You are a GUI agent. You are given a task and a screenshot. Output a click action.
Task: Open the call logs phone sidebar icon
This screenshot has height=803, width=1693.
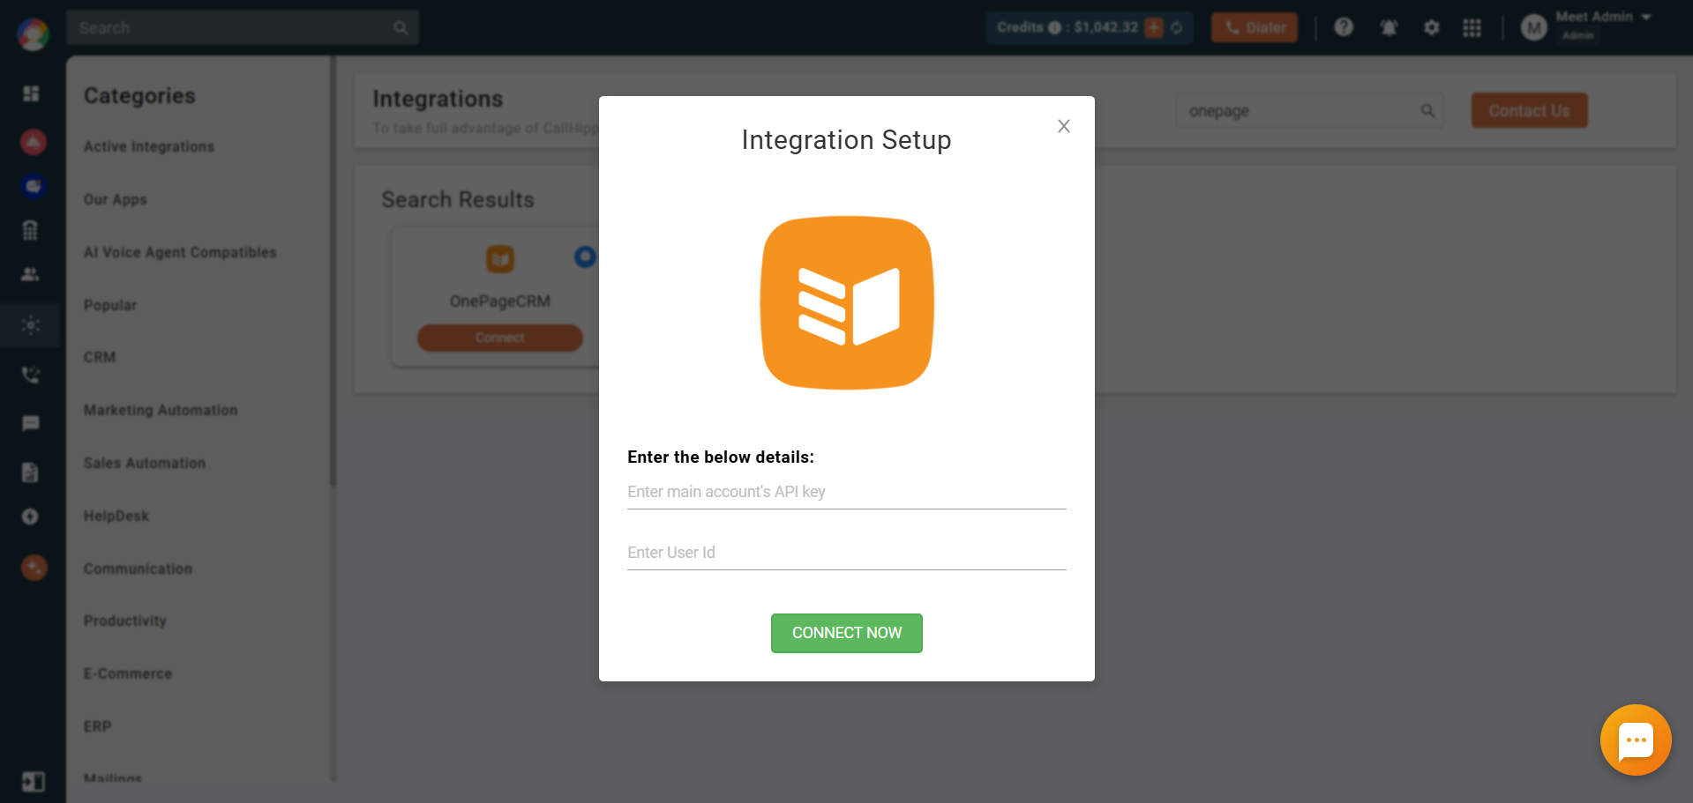click(x=31, y=375)
